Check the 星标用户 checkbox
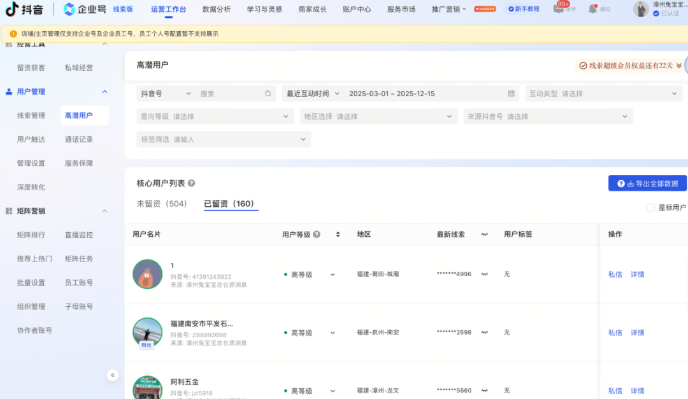688x399 pixels. click(650, 207)
